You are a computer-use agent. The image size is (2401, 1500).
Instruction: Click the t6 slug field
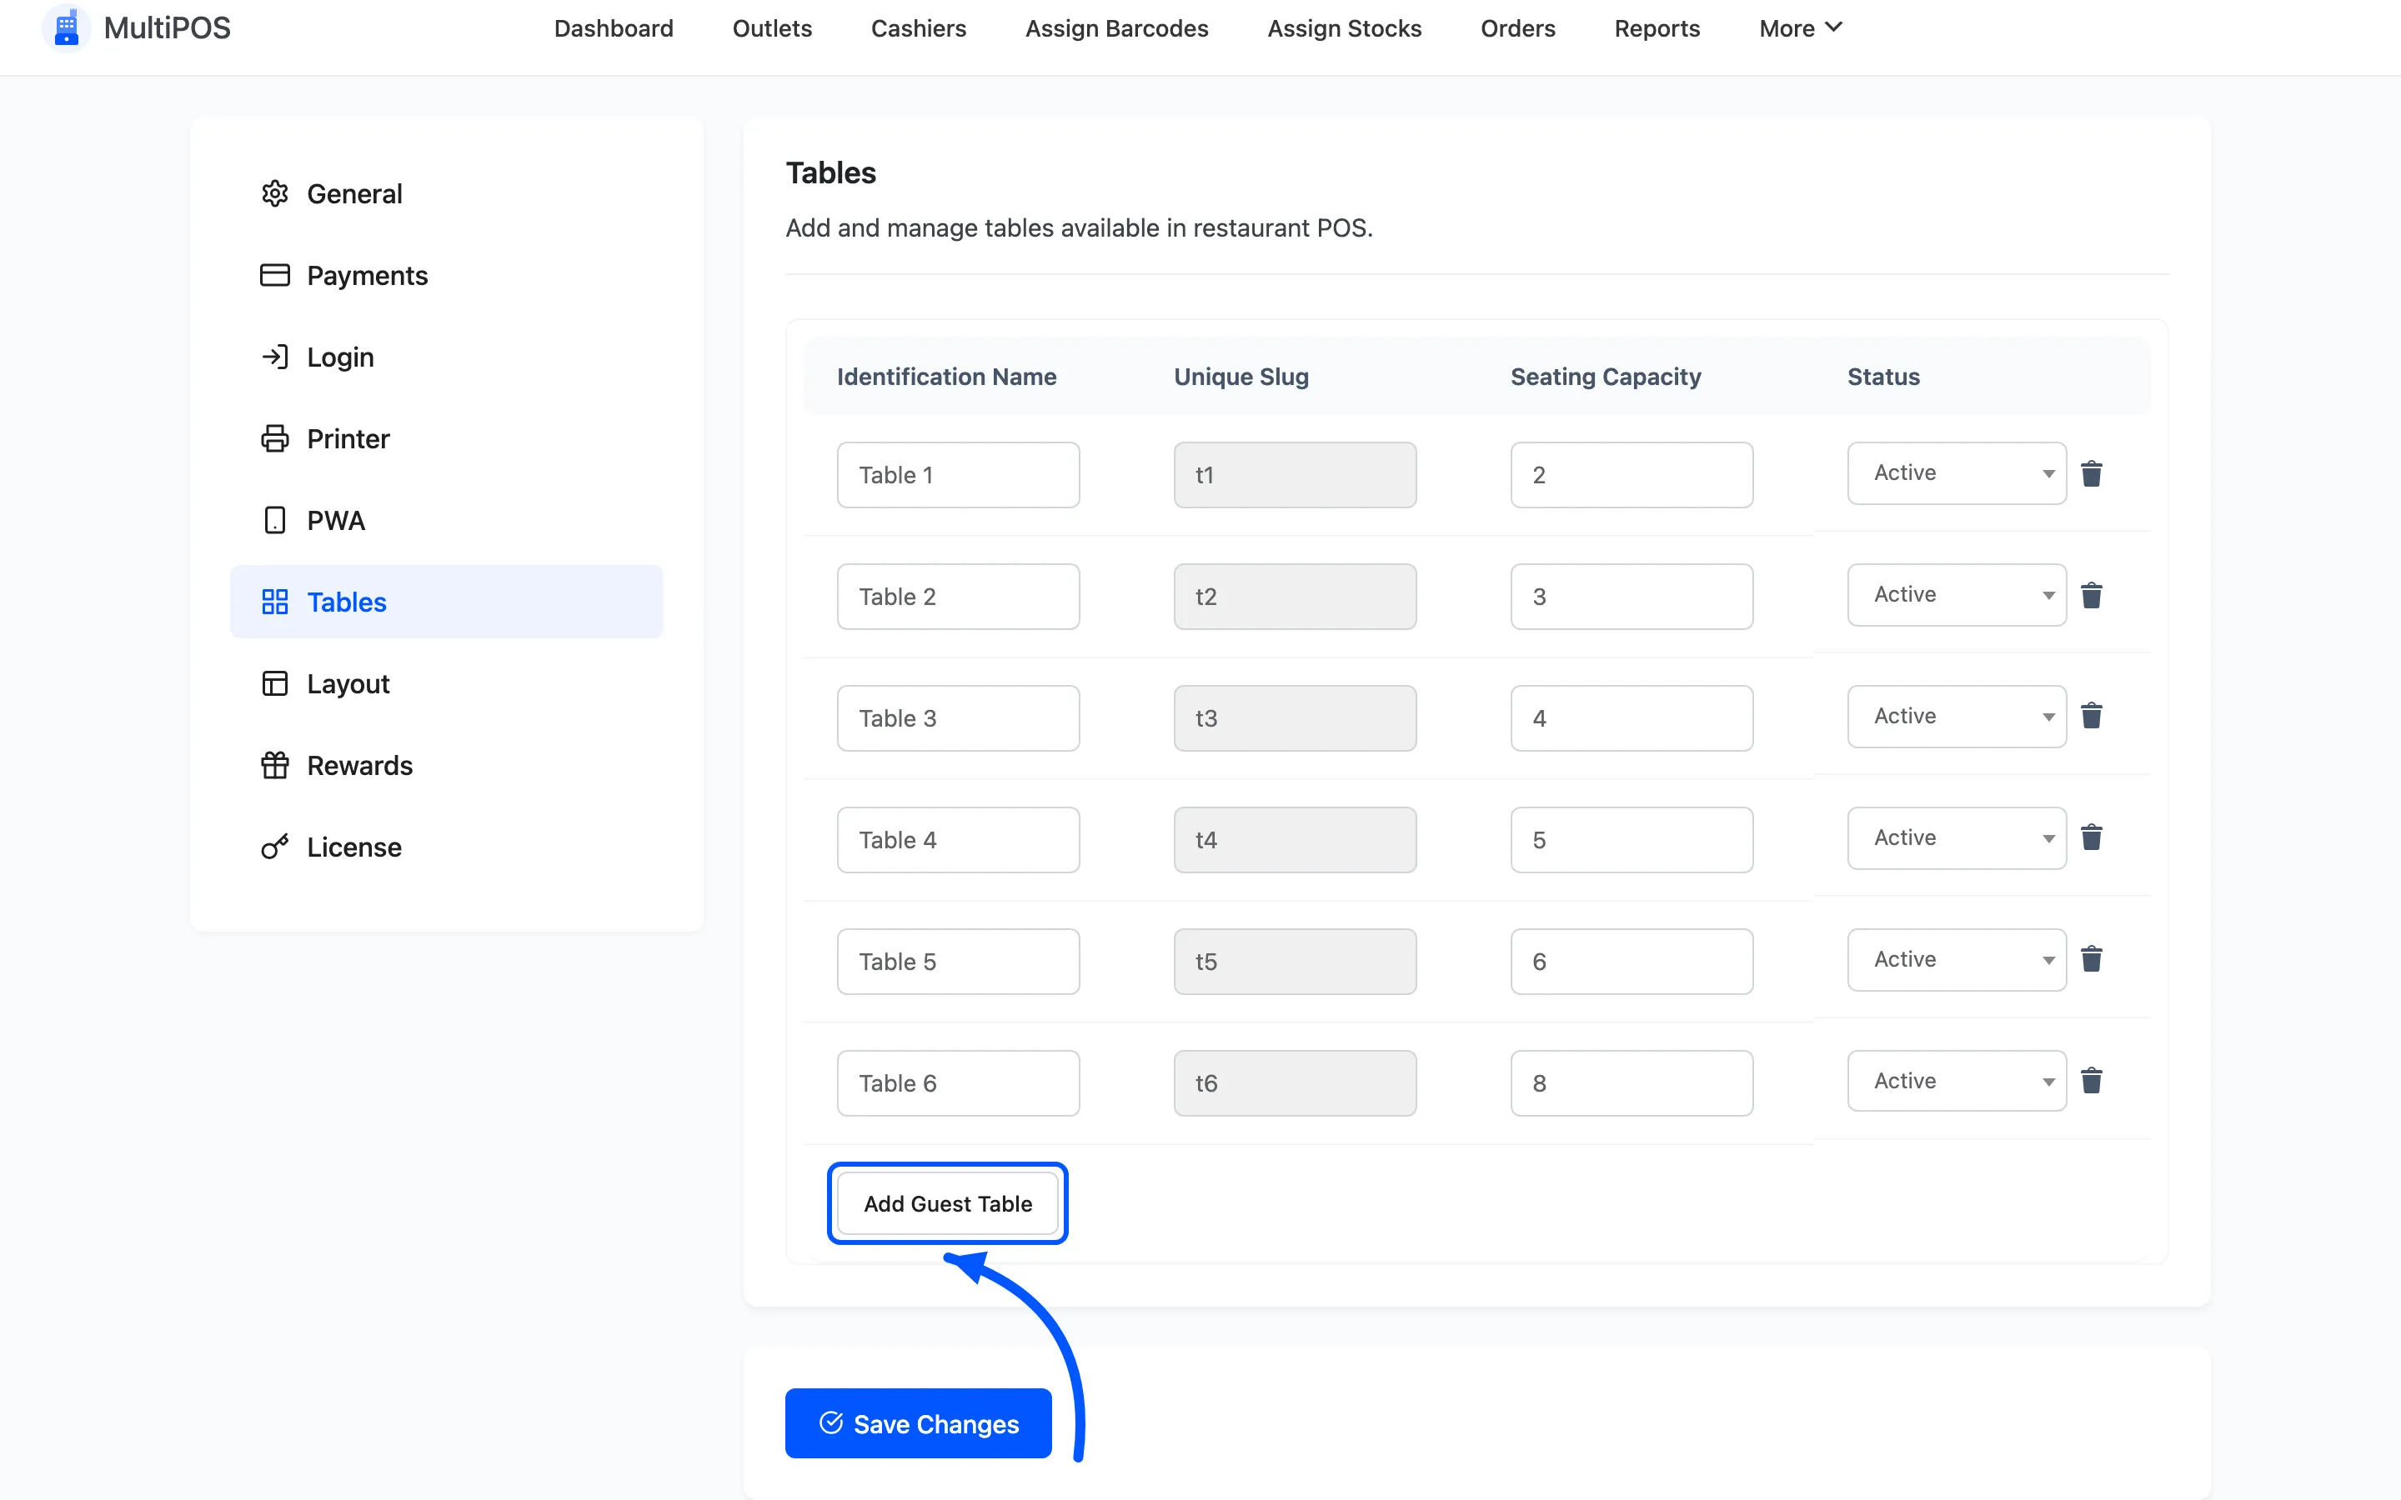point(1295,1083)
